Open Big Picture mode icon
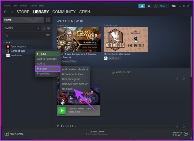194x141 pixels. tap(174, 6)
